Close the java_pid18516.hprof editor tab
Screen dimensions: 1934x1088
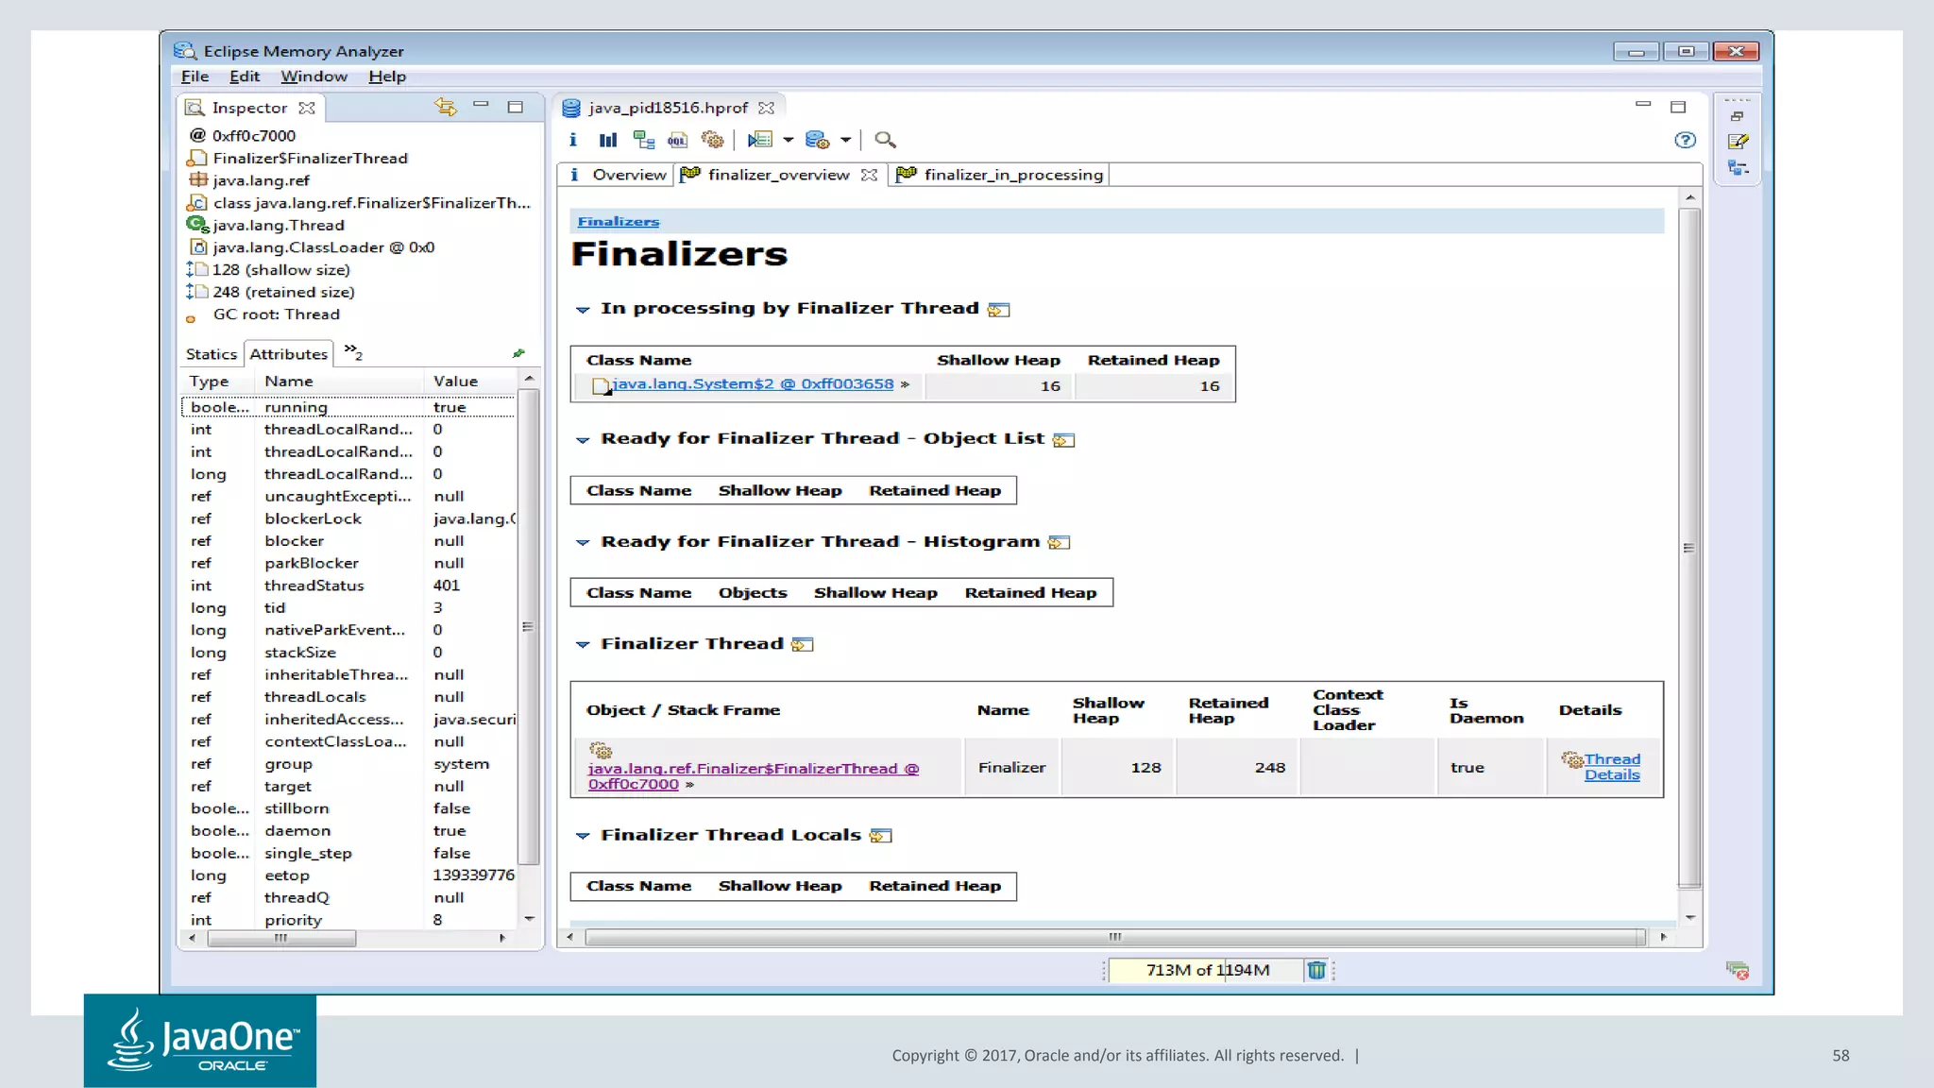766,108
